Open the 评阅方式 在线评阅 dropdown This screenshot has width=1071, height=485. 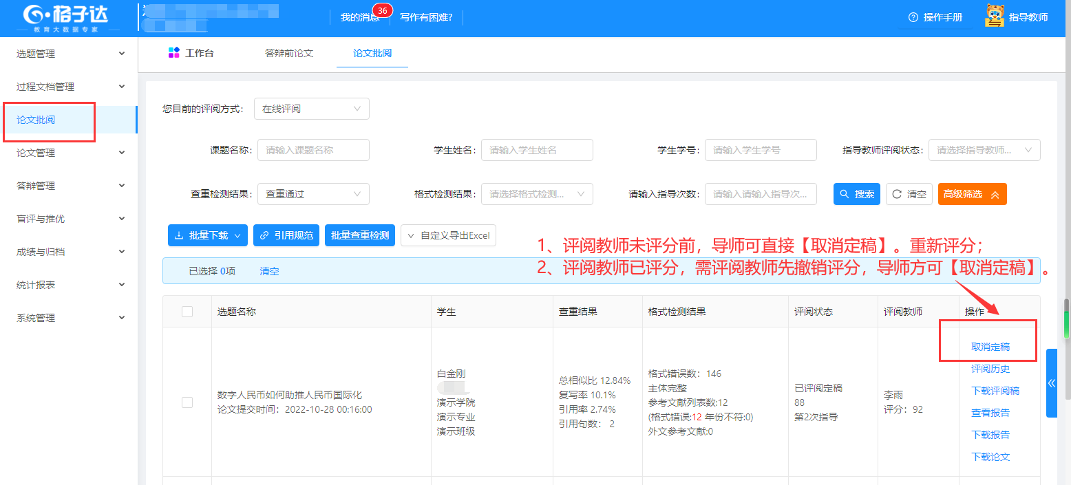311,109
